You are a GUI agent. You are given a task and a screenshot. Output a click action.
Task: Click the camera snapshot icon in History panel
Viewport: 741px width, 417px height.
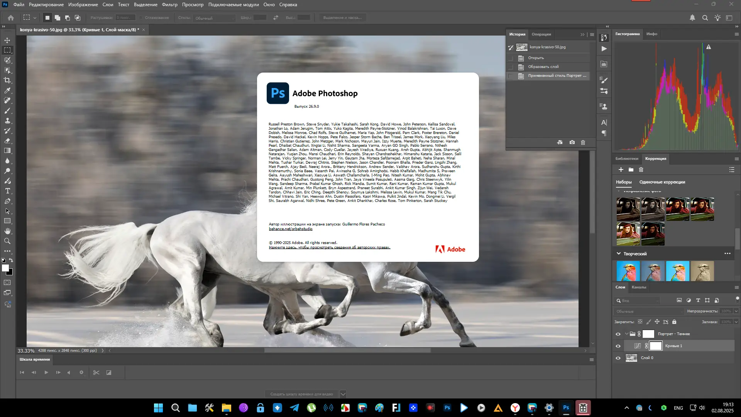pos(572,142)
